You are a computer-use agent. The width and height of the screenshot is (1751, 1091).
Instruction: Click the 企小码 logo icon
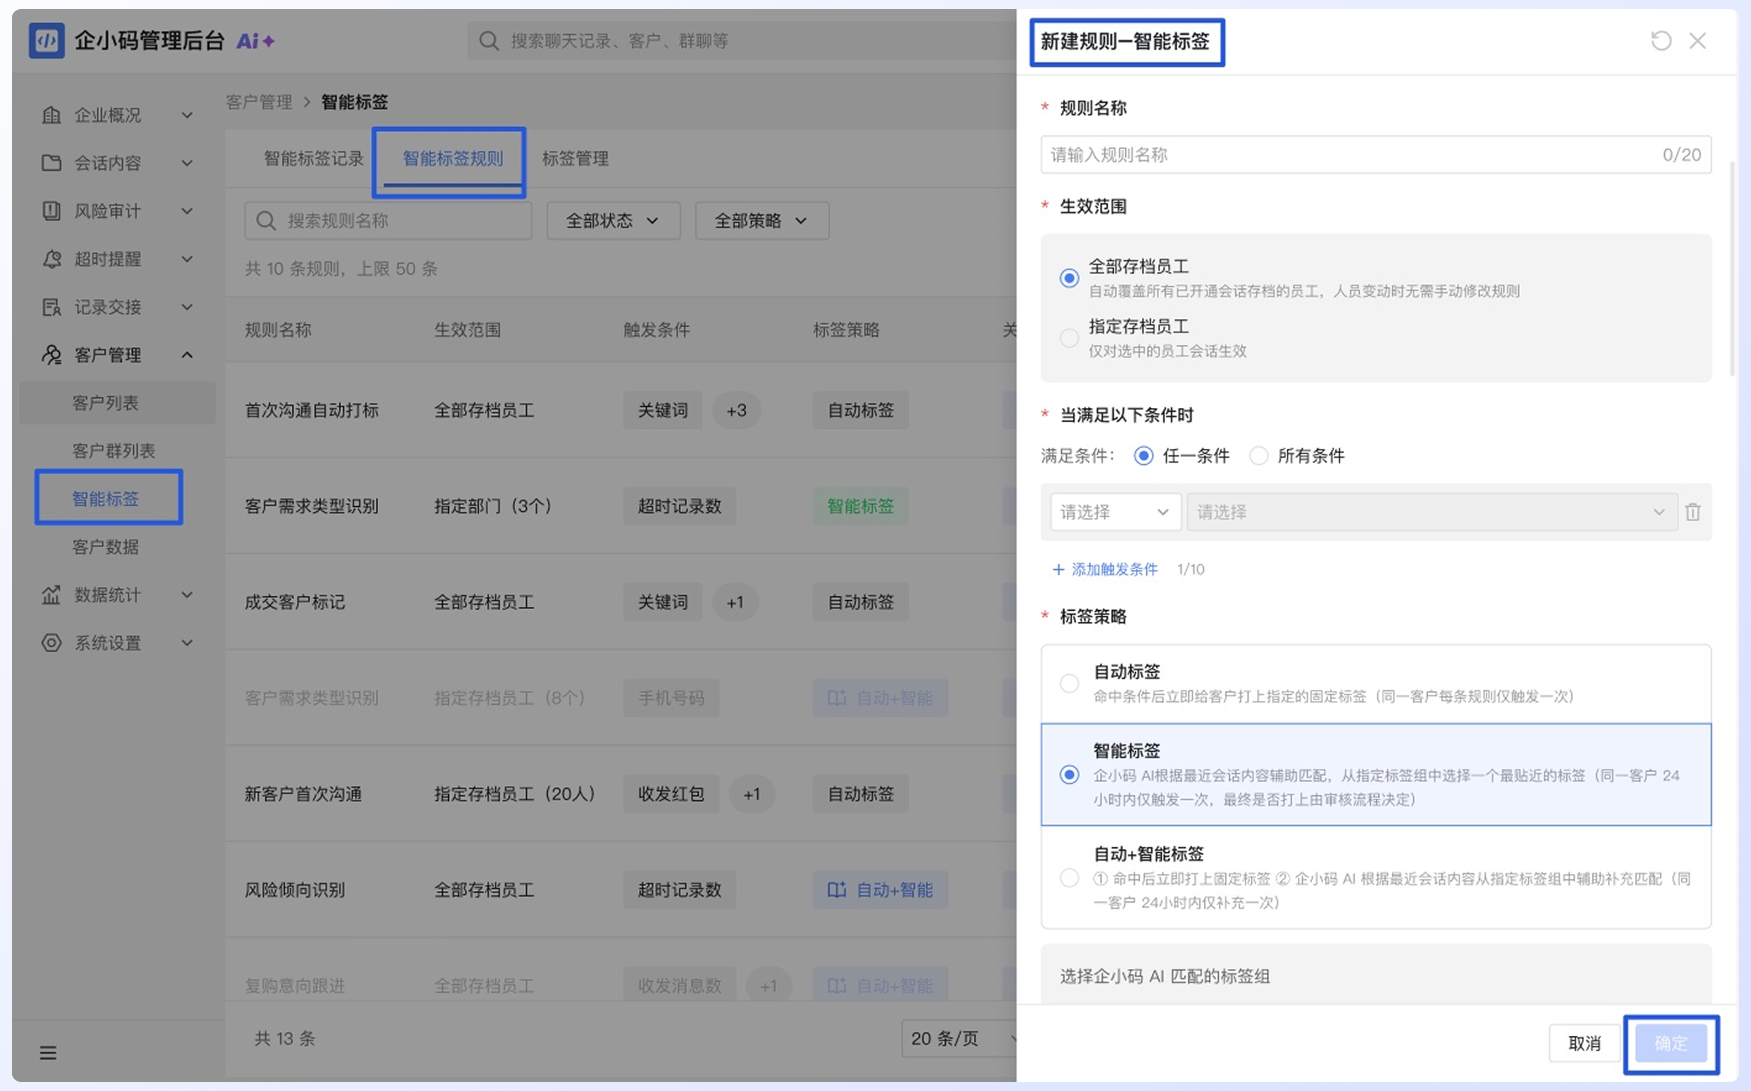[47, 41]
